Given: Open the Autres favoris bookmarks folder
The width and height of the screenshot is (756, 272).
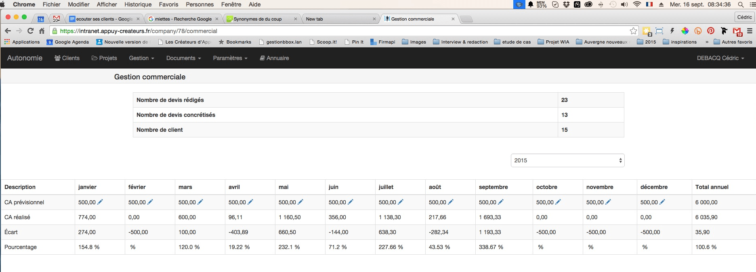Looking at the screenshot, I should pos(733,42).
